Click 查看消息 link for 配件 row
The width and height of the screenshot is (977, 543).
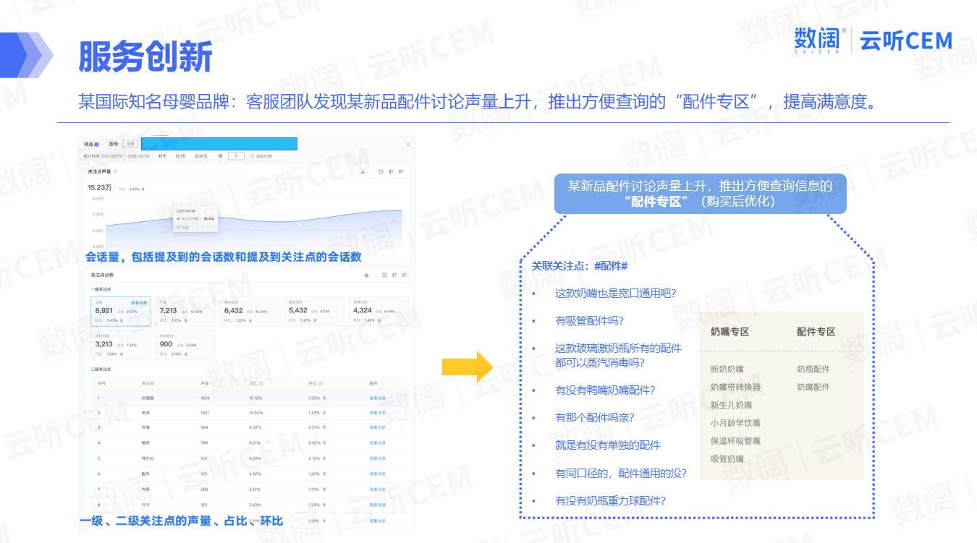(x=377, y=474)
